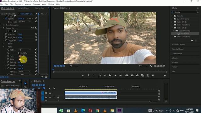Open the History panel
This screenshot has height=113, width=201.
tap(175, 67)
